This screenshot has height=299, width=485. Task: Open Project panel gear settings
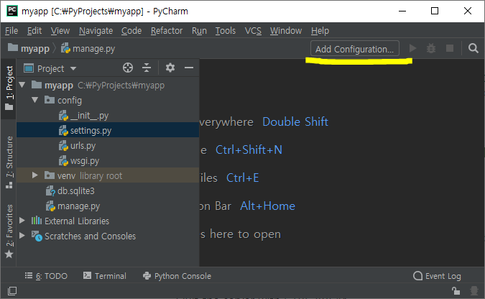170,68
